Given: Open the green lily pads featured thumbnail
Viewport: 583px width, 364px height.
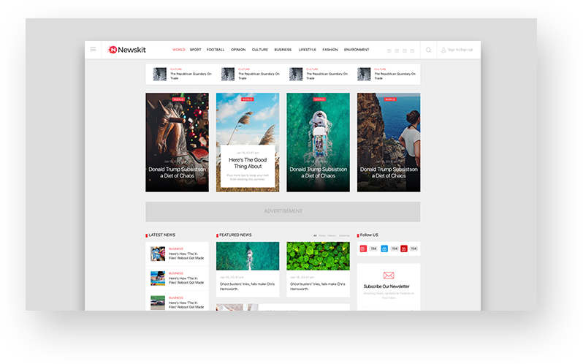Looking at the screenshot, I should [x=318, y=256].
